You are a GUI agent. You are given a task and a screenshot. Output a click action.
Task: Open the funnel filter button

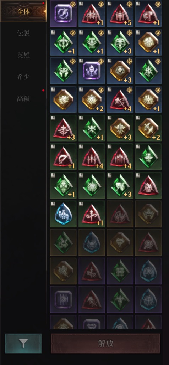(x=23, y=343)
